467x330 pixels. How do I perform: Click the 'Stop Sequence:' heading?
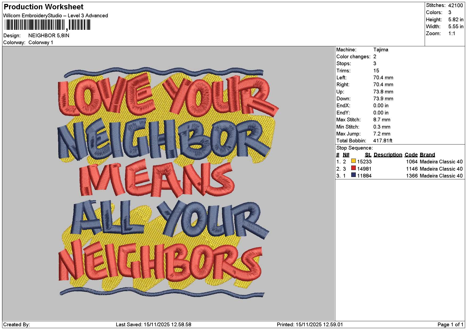(354, 148)
